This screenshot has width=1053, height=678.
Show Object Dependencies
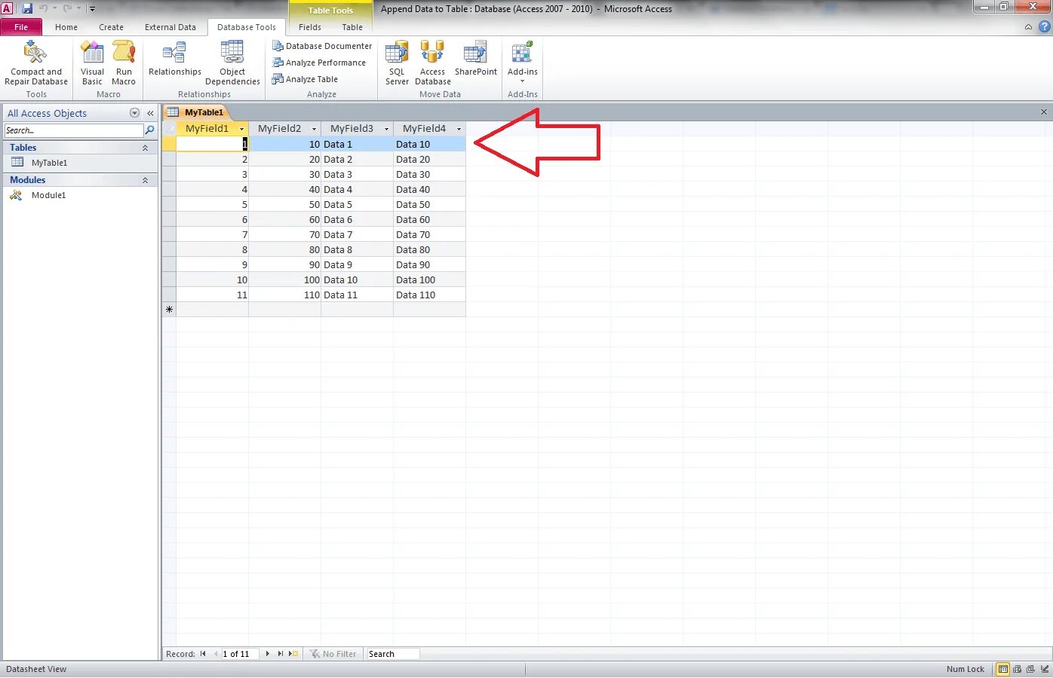[232, 63]
